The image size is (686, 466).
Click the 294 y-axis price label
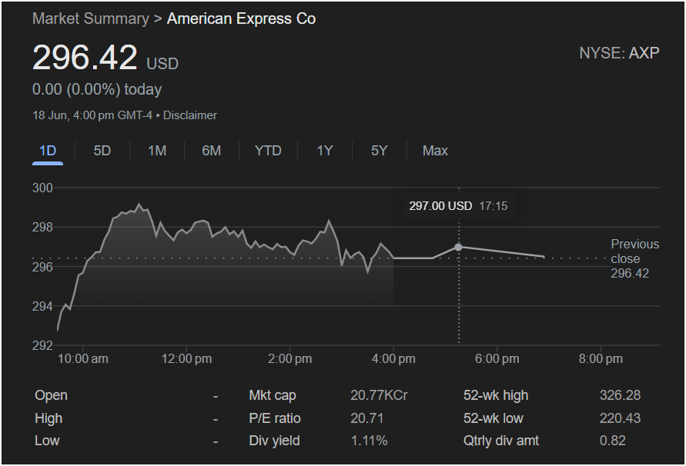coord(42,307)
